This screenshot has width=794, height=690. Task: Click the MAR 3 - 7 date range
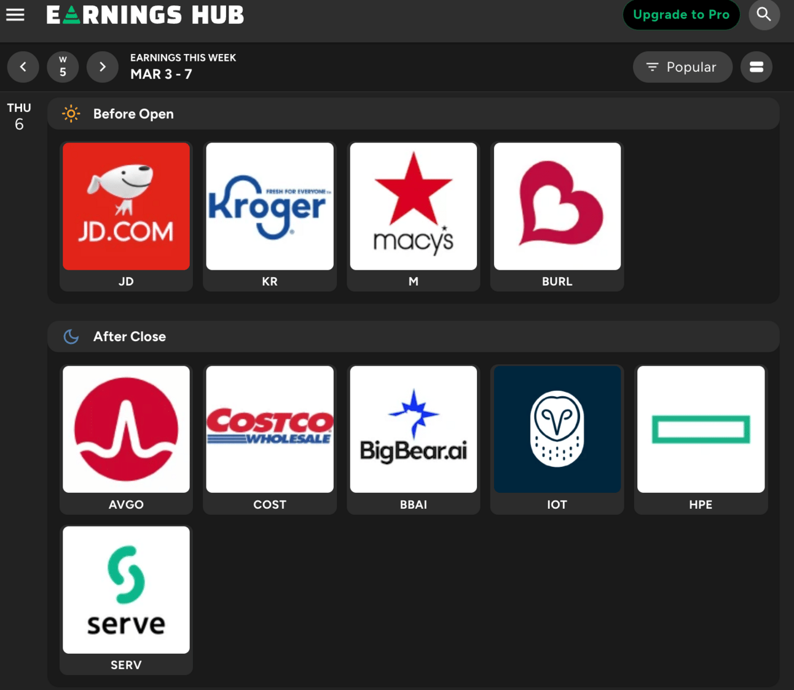pos(161,74)
